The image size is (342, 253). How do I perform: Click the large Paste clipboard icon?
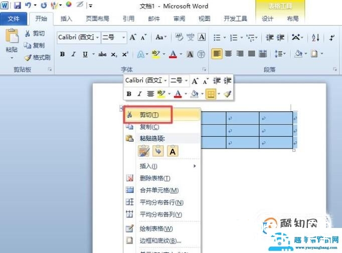12,36
